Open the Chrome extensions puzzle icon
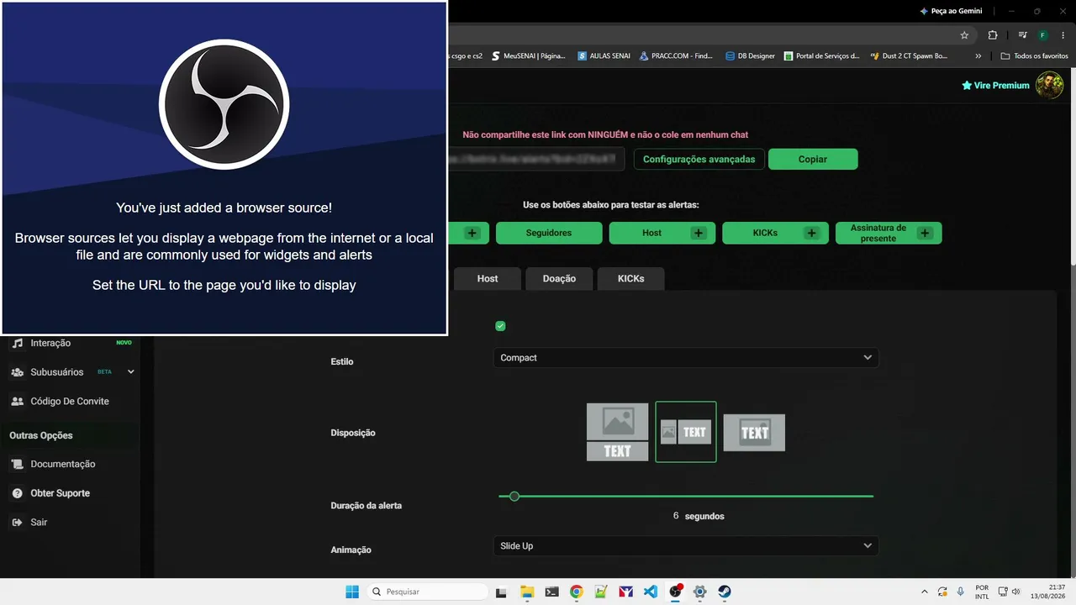 pyautogui.click(x=993, y=35)
